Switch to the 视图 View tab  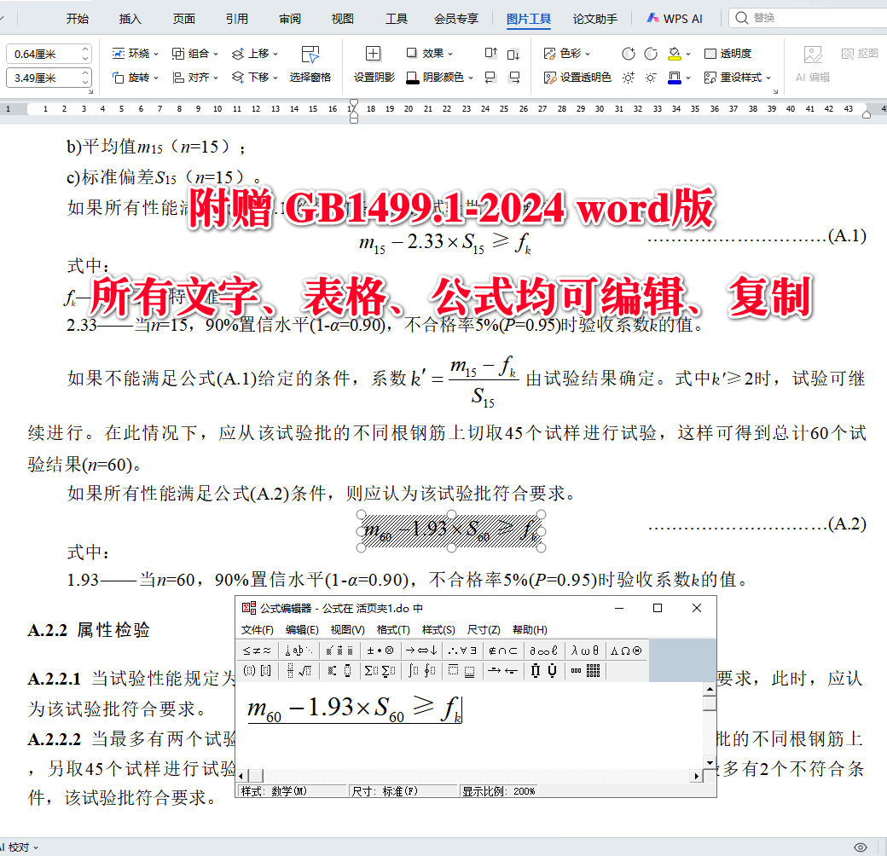point(343,19)
